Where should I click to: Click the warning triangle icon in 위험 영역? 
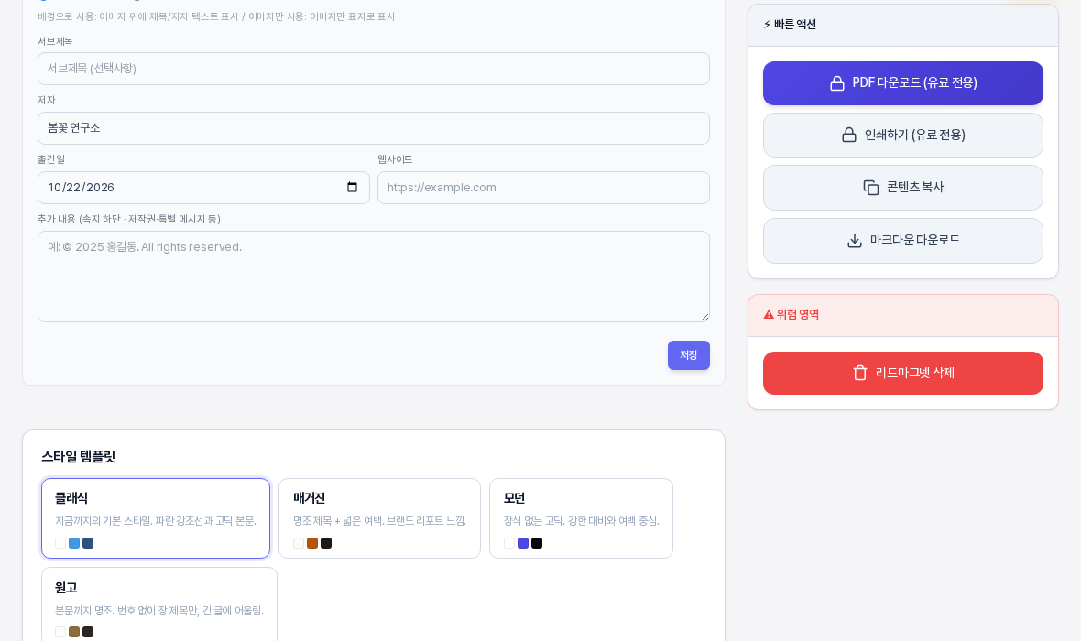coord(769,314)
